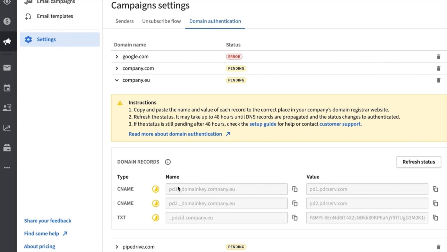Click the Refresh status button
The height and width of the screenshot is (252, 447).
pyautogui.click(x=419, y=162)
